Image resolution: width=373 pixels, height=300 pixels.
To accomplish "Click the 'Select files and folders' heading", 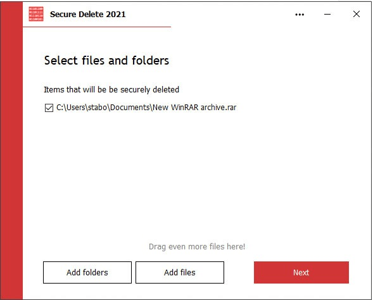I will [x=106, y=60].
